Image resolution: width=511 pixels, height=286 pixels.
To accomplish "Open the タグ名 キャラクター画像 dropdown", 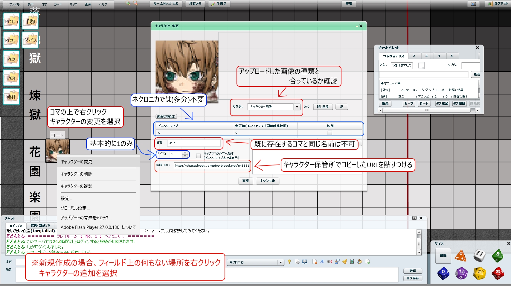I will (297, 107).
